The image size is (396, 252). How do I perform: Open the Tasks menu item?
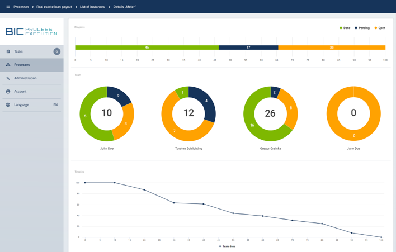[x=31, y=51]
